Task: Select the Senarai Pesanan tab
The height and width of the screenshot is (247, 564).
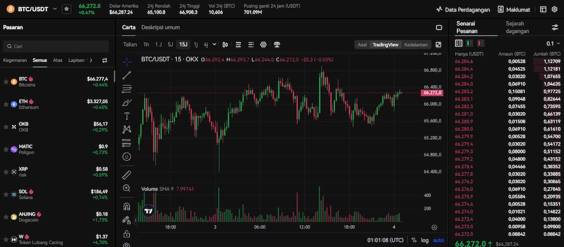Action: [467, 27]
